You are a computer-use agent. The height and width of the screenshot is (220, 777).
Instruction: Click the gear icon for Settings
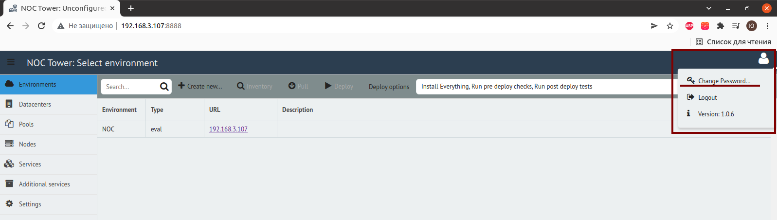click(9, 203)
